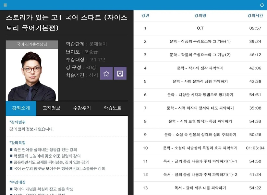Click the 강 구성 : 30강 line
Viewport: 267px width, 195px height.
click(x=81, y=67)
